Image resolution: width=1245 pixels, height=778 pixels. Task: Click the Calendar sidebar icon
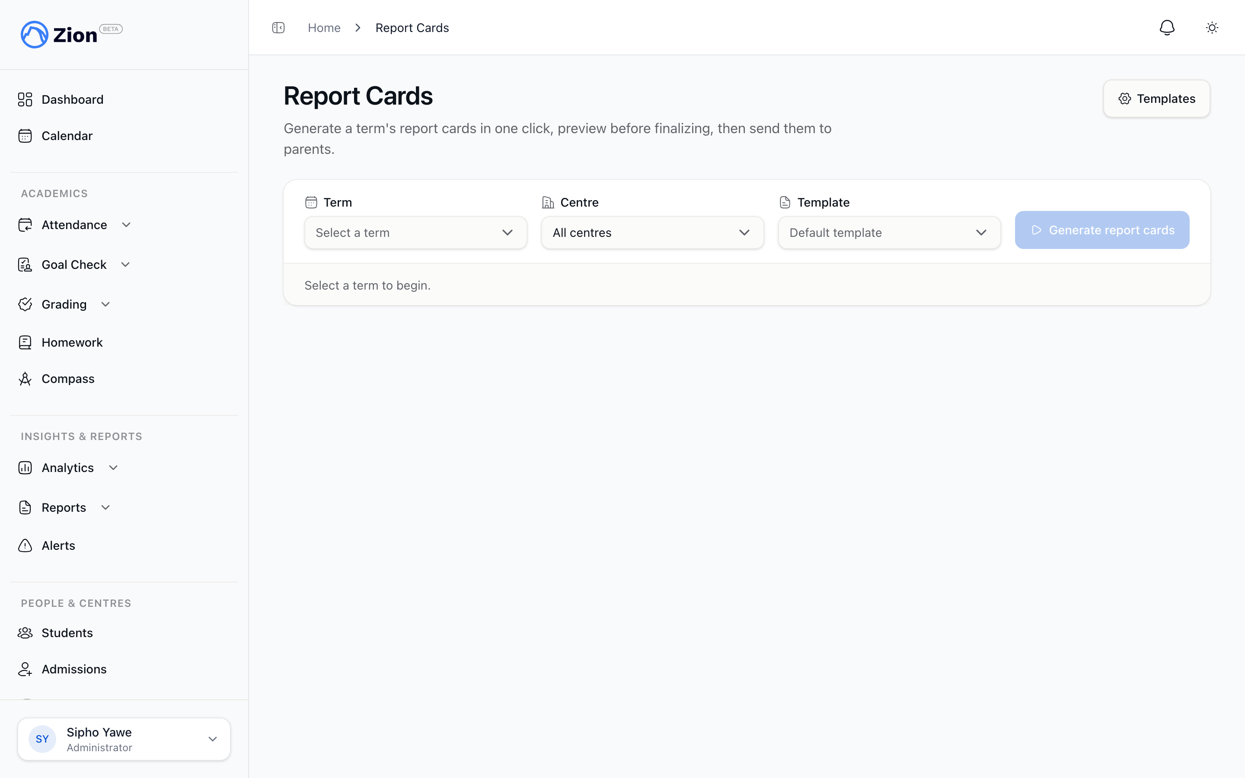point(25,136)
